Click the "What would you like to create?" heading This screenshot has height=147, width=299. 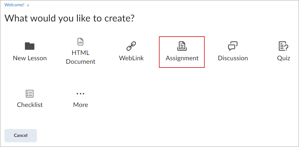69,18
